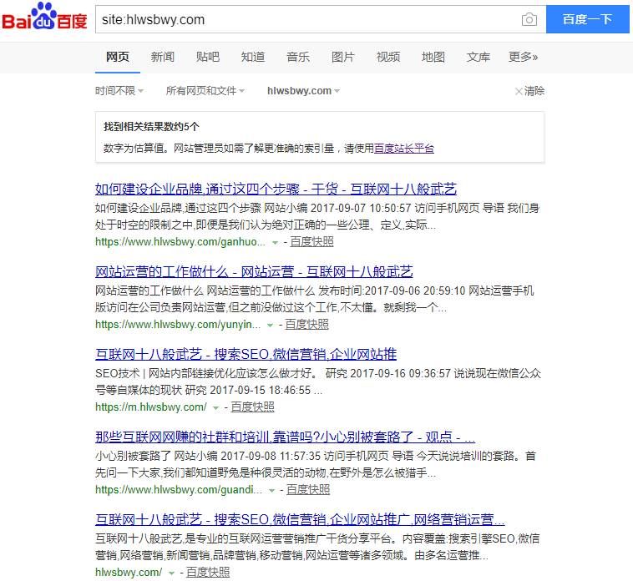This screenshot has height=581, width=633.
Task: Click the 百度一下 search button
Action: click(x=587, y=19)
